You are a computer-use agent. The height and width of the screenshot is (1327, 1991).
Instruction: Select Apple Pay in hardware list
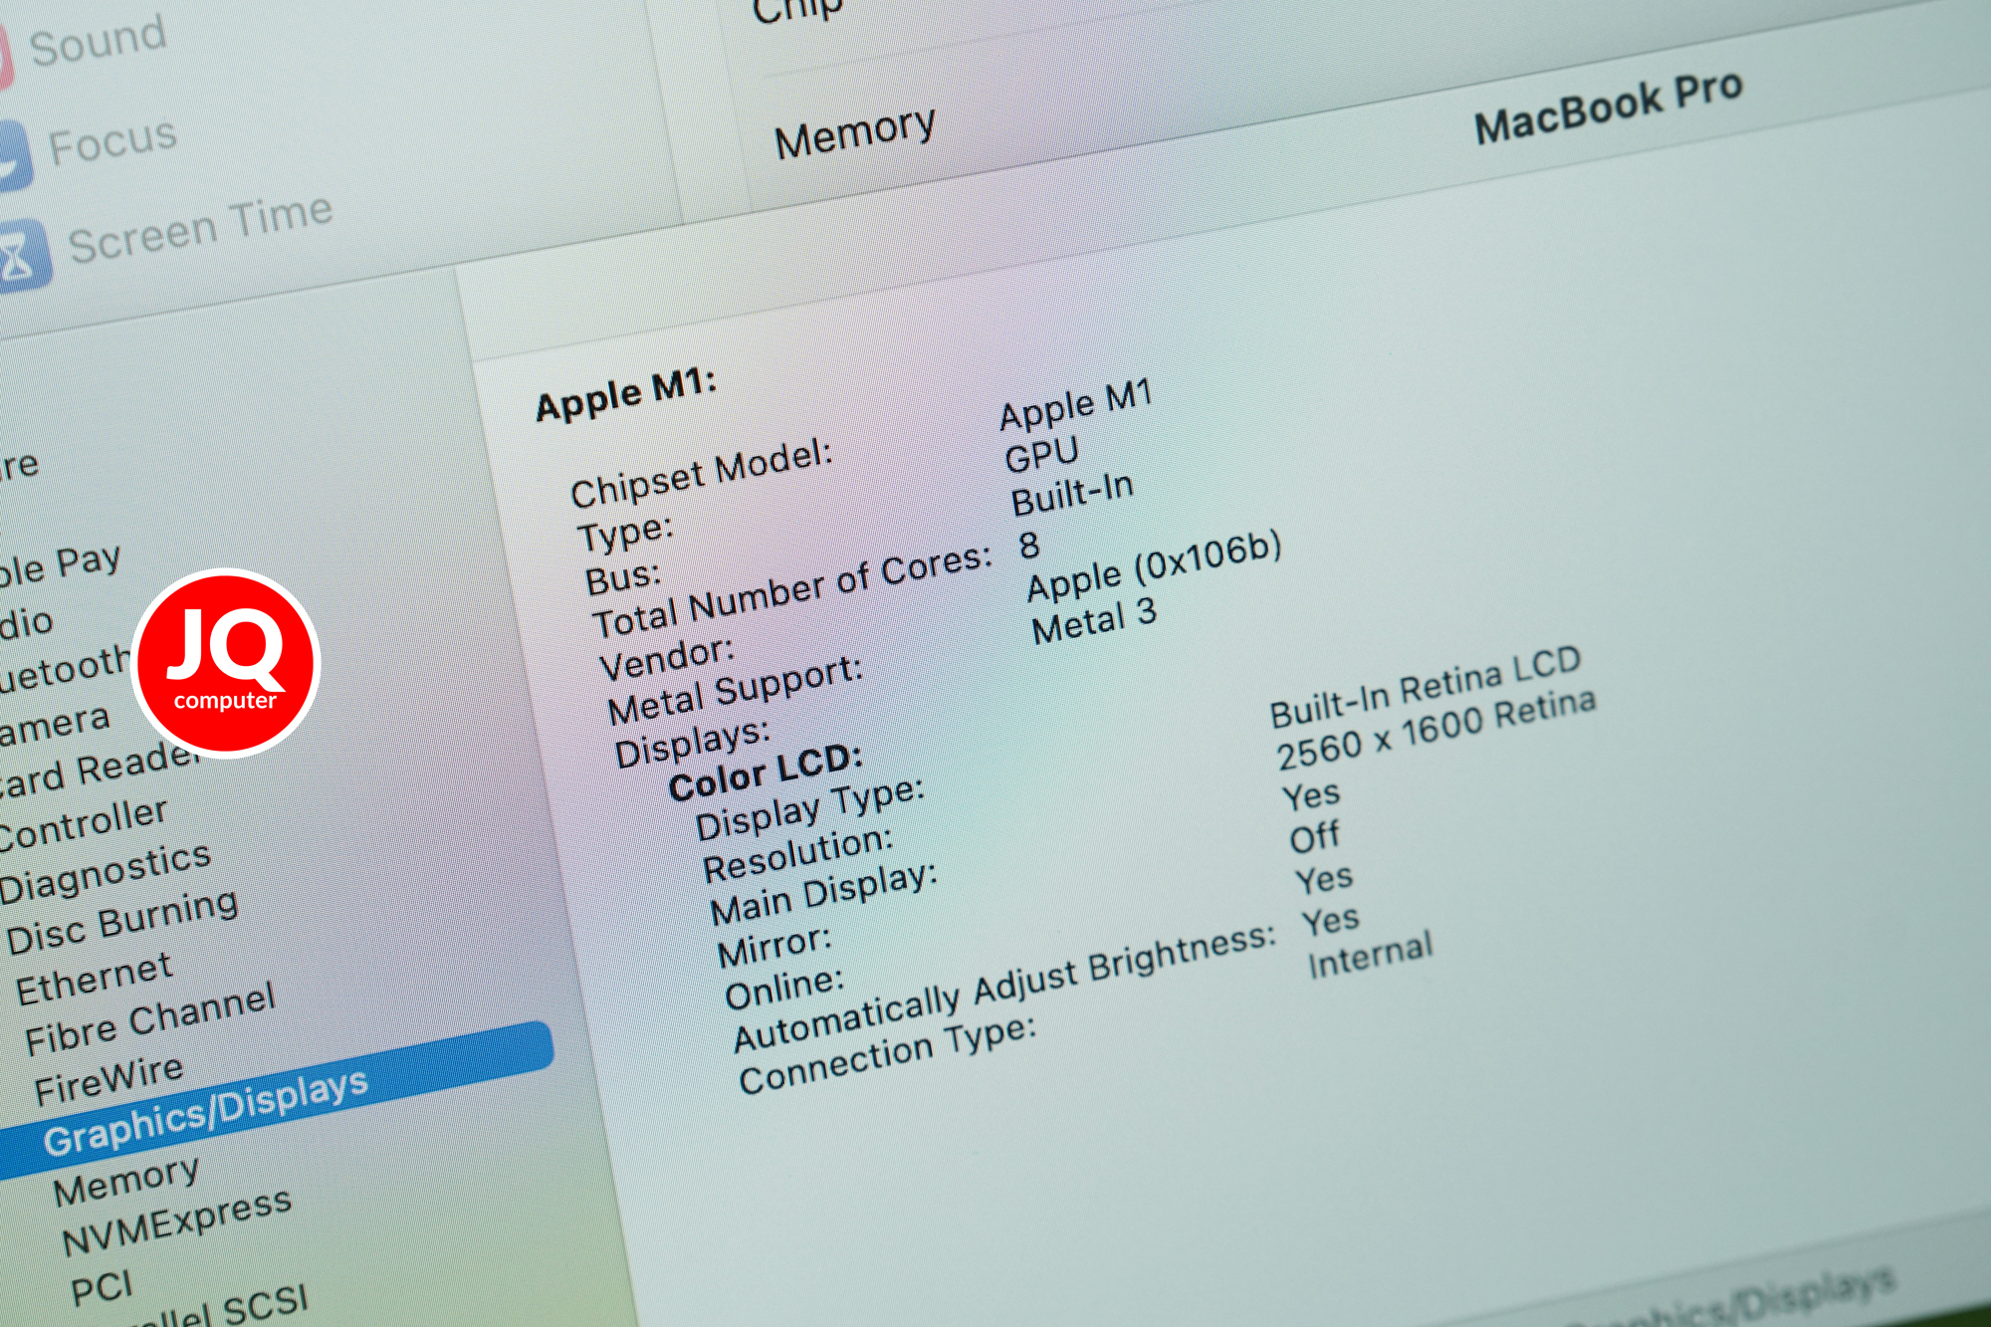coord(59,565)
